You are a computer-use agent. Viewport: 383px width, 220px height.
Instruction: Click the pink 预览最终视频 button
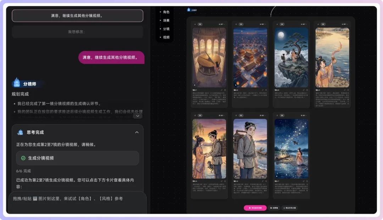tap(255, 208)
